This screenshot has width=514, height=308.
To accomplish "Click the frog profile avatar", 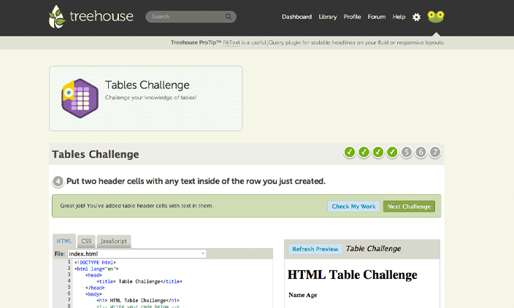I will pyautogui.click(x=436, y=17).
